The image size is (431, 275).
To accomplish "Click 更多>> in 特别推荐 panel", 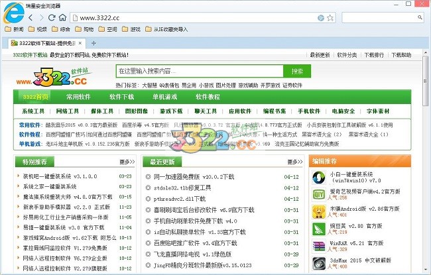I will tap(127, 162).
